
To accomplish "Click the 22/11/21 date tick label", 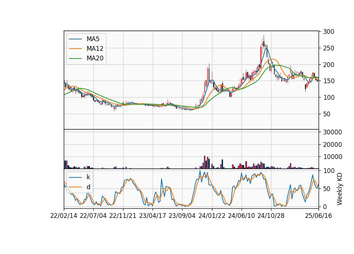I will pyautogui.click(x=123, y=216).
